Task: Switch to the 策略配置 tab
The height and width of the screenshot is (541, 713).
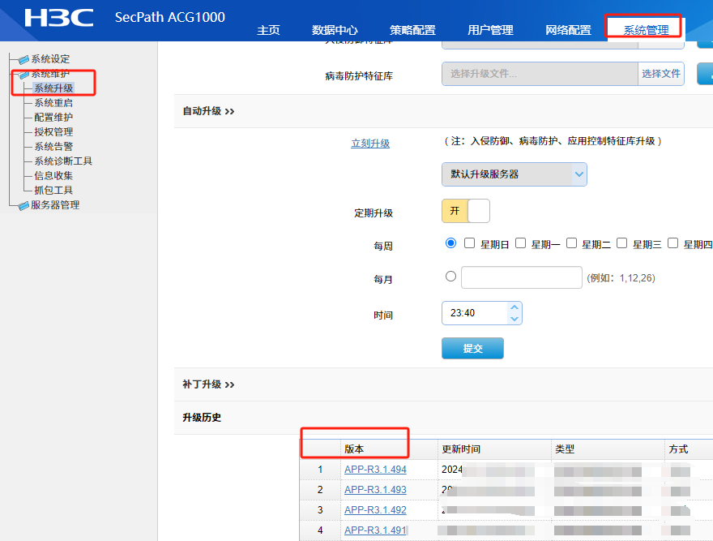Action: [x=412, y=30]
